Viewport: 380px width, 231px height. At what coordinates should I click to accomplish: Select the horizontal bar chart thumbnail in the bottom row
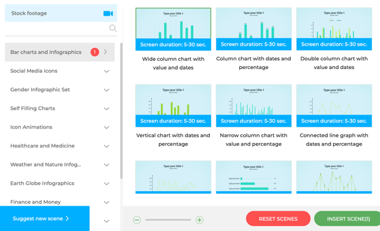[253, 177]
